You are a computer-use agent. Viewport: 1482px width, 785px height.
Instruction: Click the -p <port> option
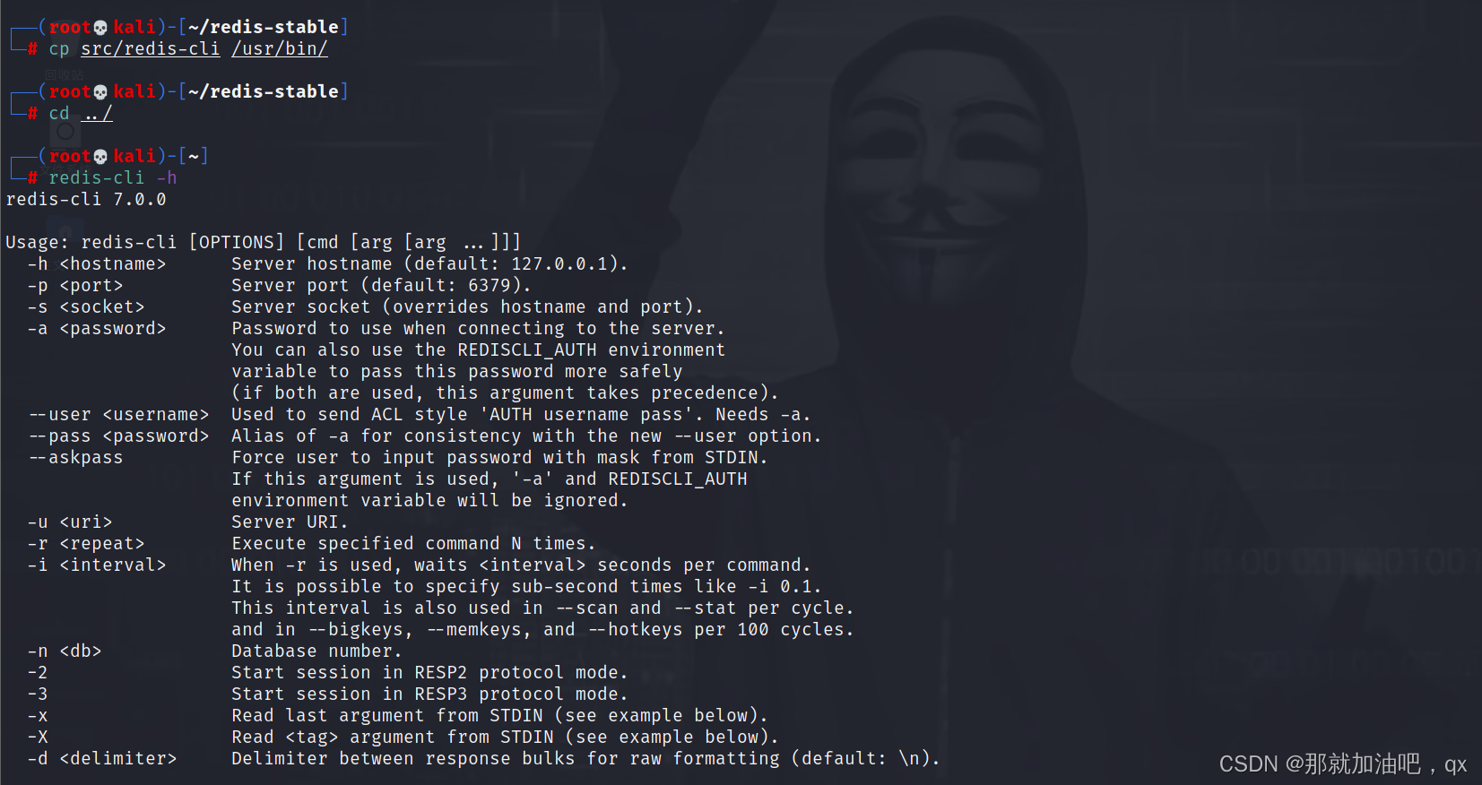pyautogui.click(x=75, y=286)
